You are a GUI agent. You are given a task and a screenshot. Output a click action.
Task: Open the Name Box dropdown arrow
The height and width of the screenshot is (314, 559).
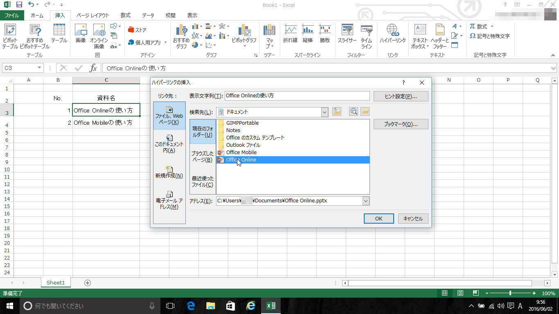39,68
